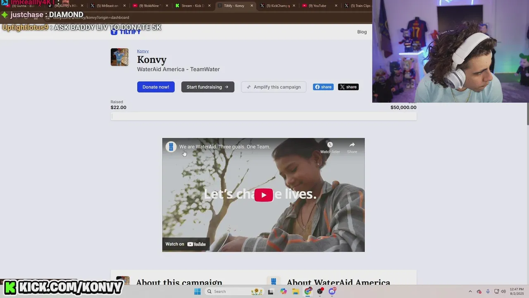Open the OBS Studio taskbar icon
The width and height of the screenshot is (529, 298).
320,291
